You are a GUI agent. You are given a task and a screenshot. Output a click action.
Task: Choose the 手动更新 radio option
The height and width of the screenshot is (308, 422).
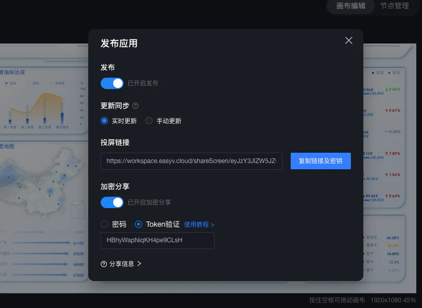coord(149,121)
